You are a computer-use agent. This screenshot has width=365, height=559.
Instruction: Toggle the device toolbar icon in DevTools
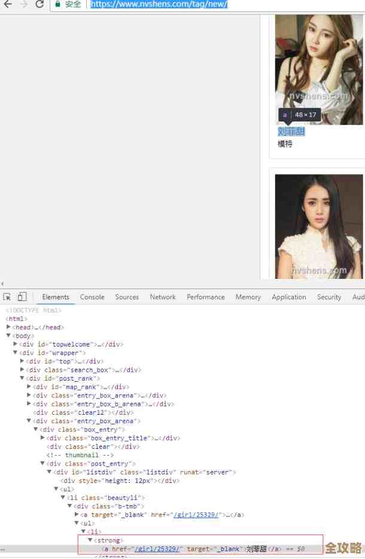[22, 297]
